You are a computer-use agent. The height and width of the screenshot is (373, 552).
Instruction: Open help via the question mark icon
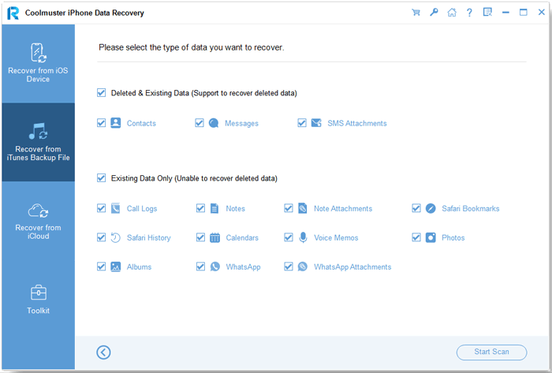click(469, 13)
